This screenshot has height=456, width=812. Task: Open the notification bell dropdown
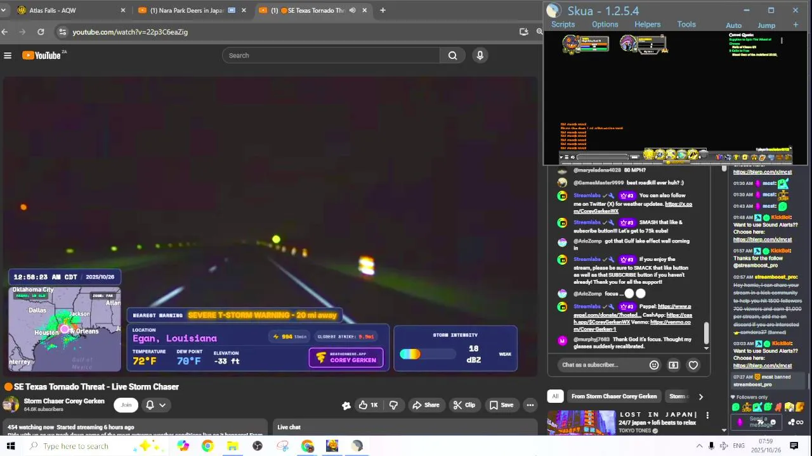coord(155,405)
